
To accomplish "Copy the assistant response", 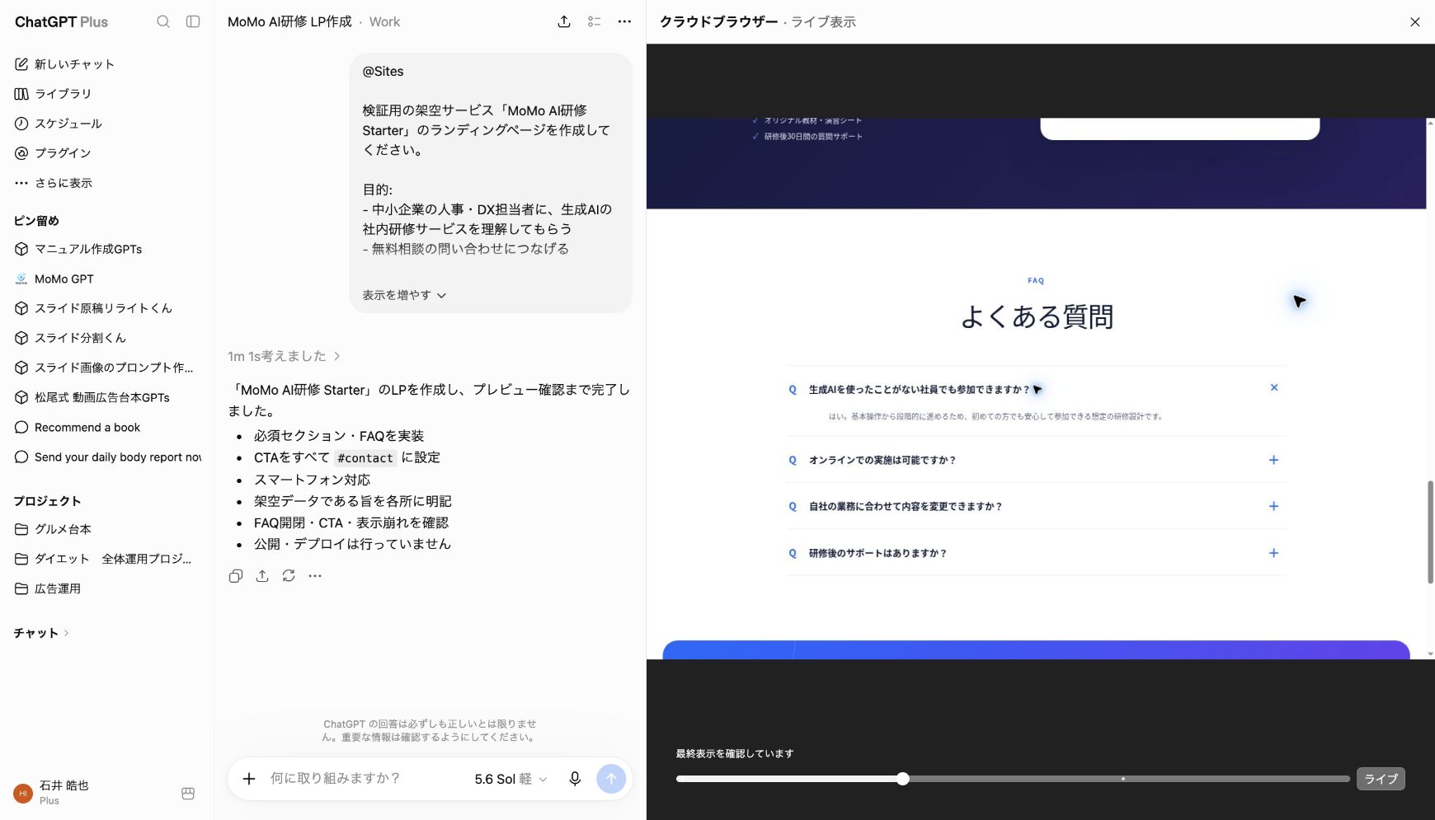I will [236, 576].
